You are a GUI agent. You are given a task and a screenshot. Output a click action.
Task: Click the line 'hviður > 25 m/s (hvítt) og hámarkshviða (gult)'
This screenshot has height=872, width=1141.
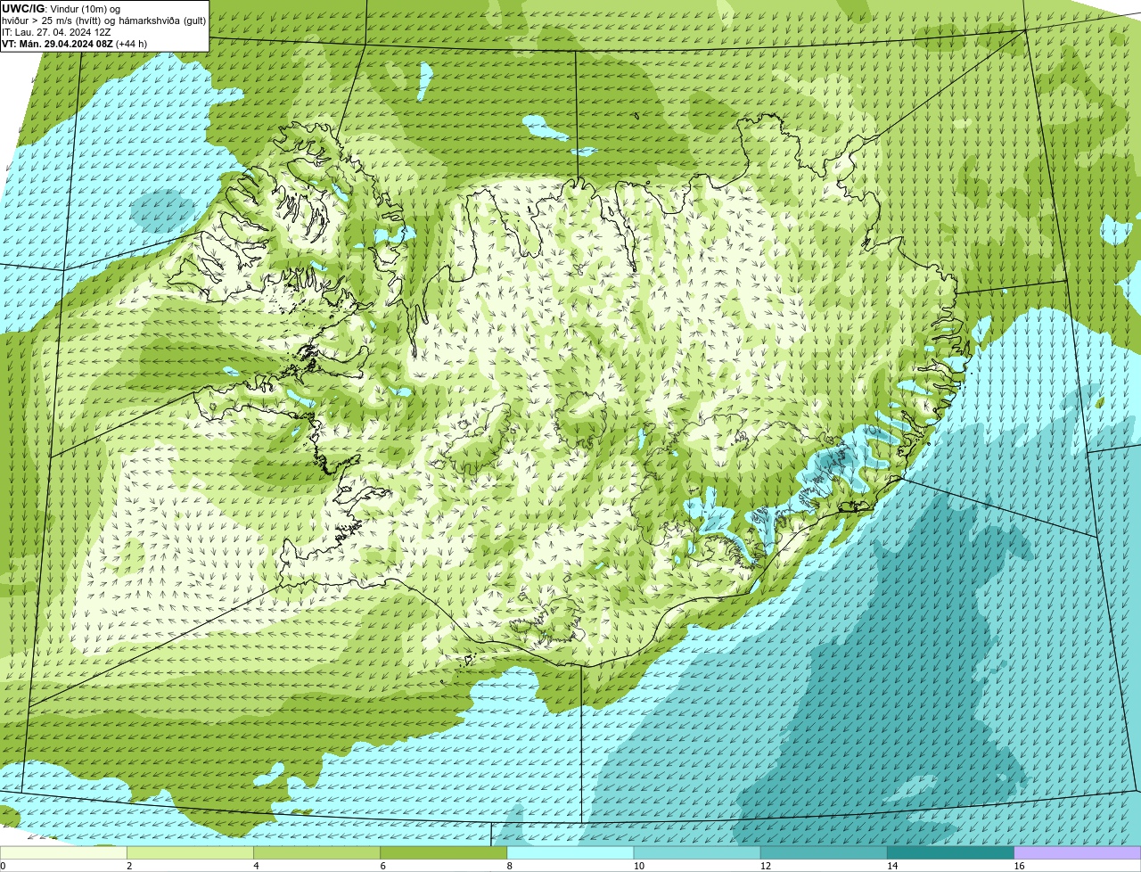pos(104,21)
